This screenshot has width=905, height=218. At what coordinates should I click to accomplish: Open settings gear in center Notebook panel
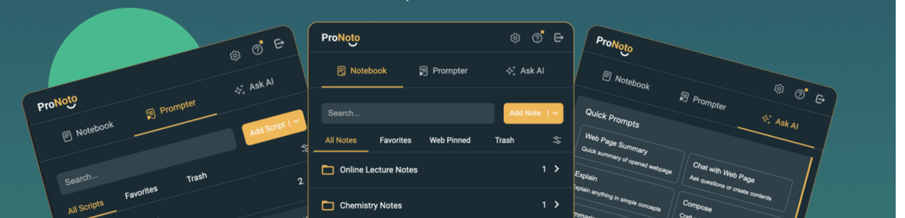click(x=515, y=38)
